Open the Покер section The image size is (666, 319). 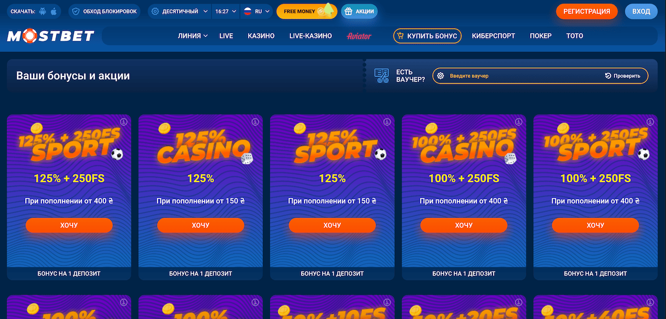541,36
